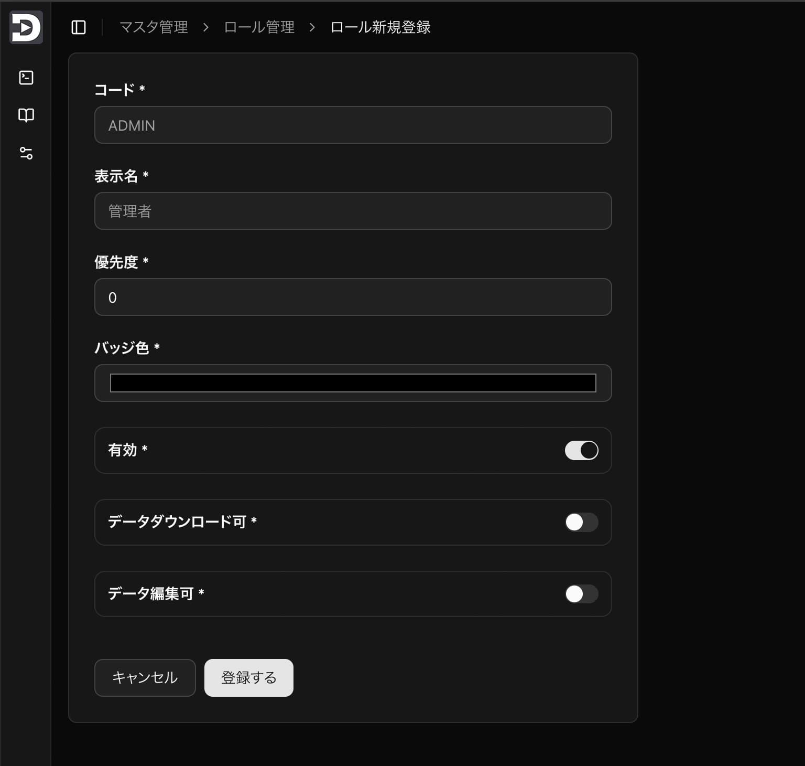Click the 登録する button
Screen dimensions: 805x766
[x=249, y=678]
